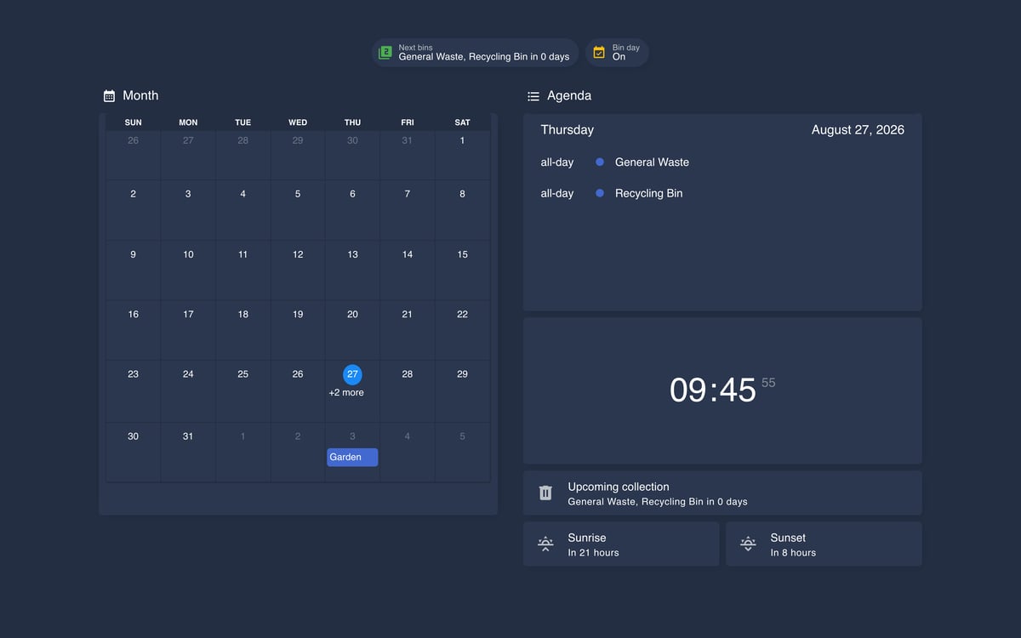Open the Next bins chip
Image resolution: width=1021 pixels, height=638 pixels.
pyautogui.click(x=476, y=53)
